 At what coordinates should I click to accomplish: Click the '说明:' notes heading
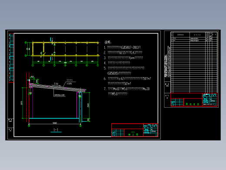click(x=108, y=42)
